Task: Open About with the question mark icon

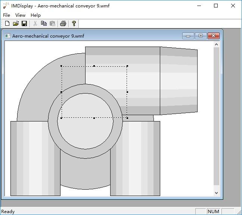Action: pyautogui.click(x=74, y=23)
